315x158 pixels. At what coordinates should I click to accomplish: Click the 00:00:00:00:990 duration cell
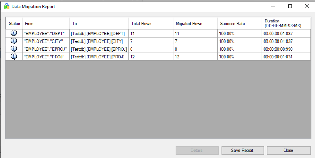(x=286, y=49)
